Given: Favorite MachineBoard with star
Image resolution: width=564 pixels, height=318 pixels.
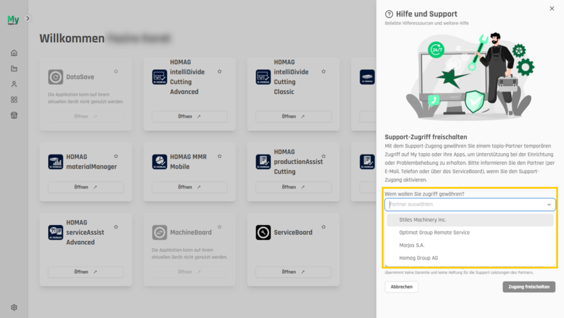Looking at the screenshot, I should tap(219, 226).
